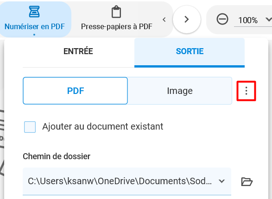The image size is (272, 199).
Task: Expand the folder path dropdown arrow
Action: (x=221, y=181)
